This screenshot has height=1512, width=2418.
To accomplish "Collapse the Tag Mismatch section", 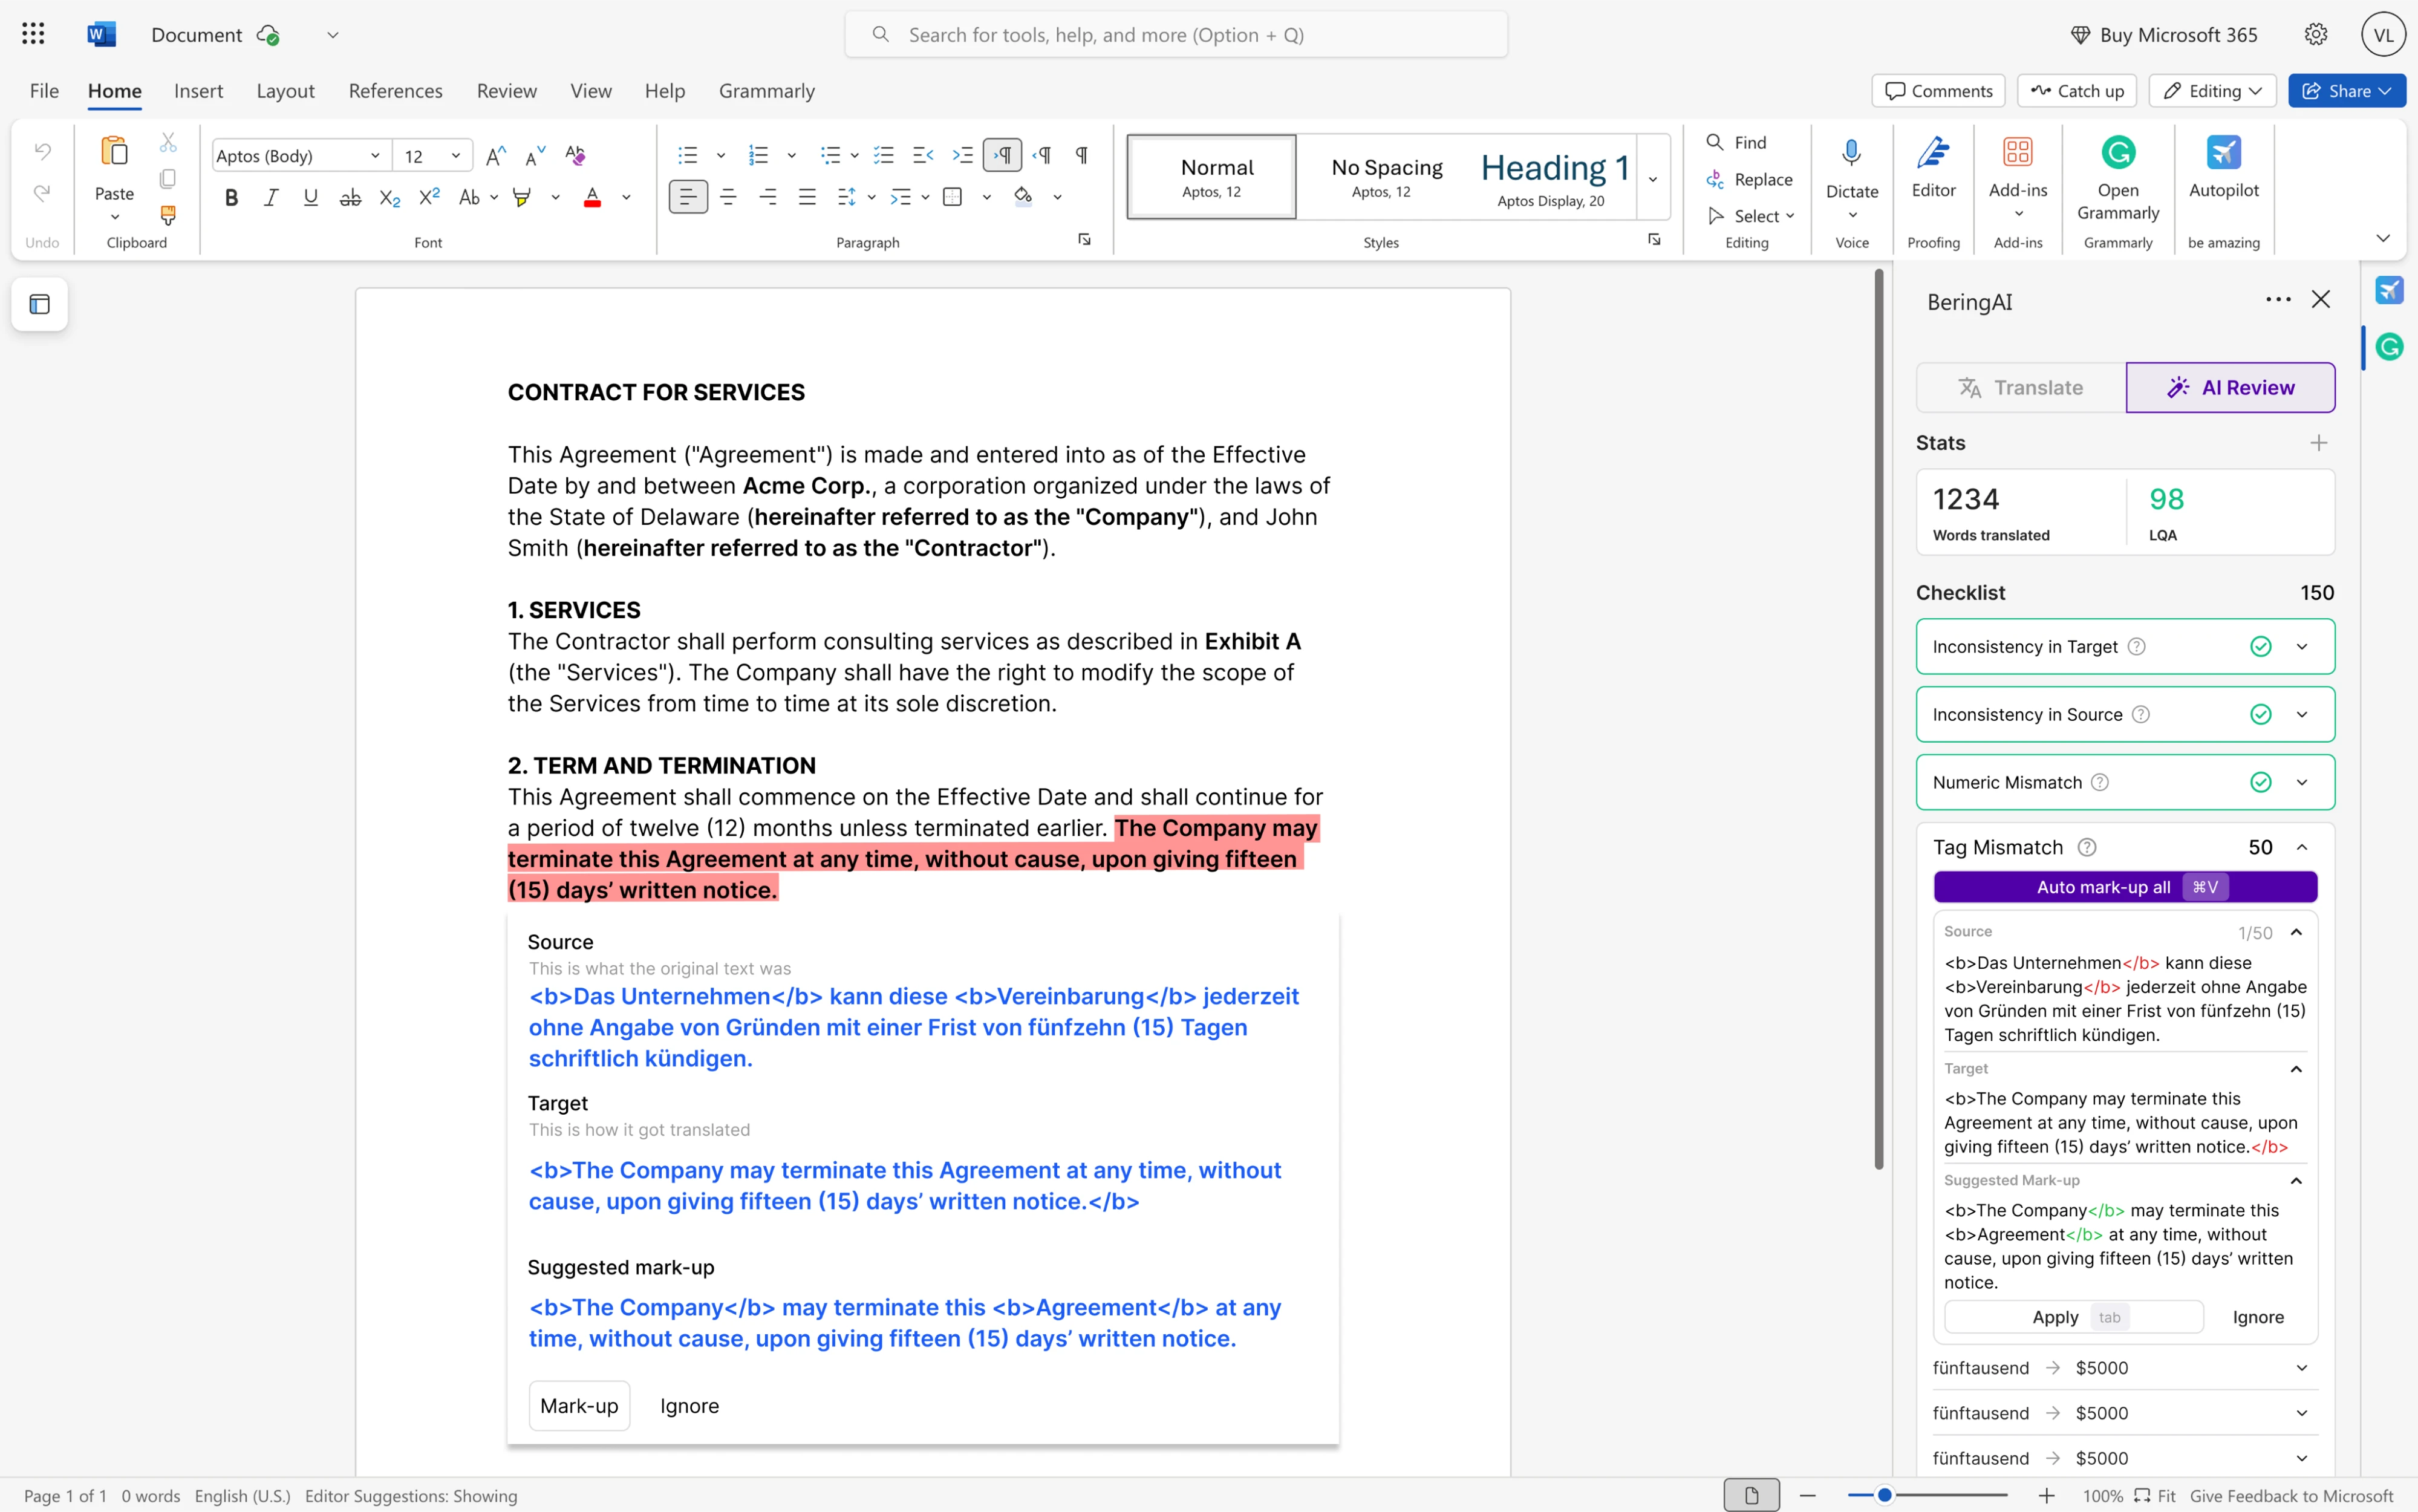I will coord(2302,847).
